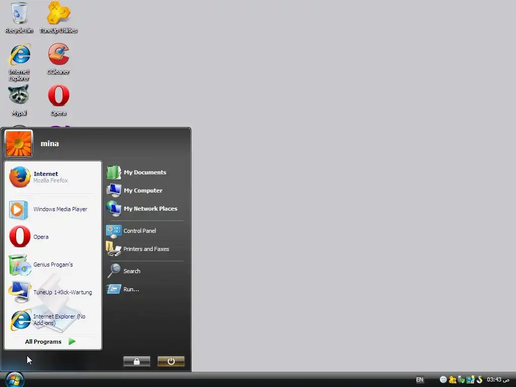Click the red Opera icon in Start menu
The image size is (516, 387).
coord(20,237)
